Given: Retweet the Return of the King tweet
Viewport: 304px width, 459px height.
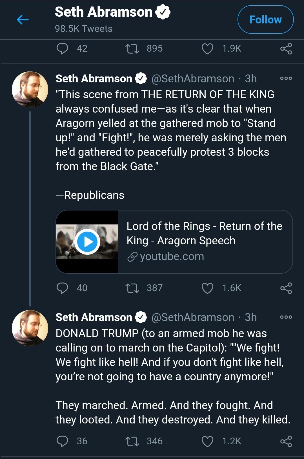Looking at the screenshot, I should pyautogui.click(x=132, y=288).
